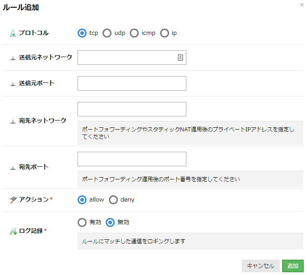307x275 pixels.
Task: Select the udp protocol option
Action: [x=107, y=33]
